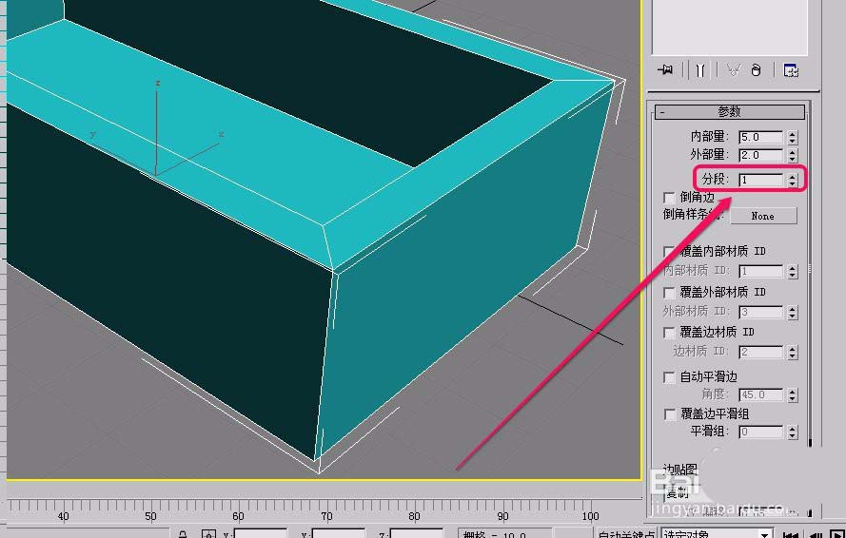Click 内部材质 ID spinner arrows
Viewport: 846px width, 538px height.
(792, 271)
